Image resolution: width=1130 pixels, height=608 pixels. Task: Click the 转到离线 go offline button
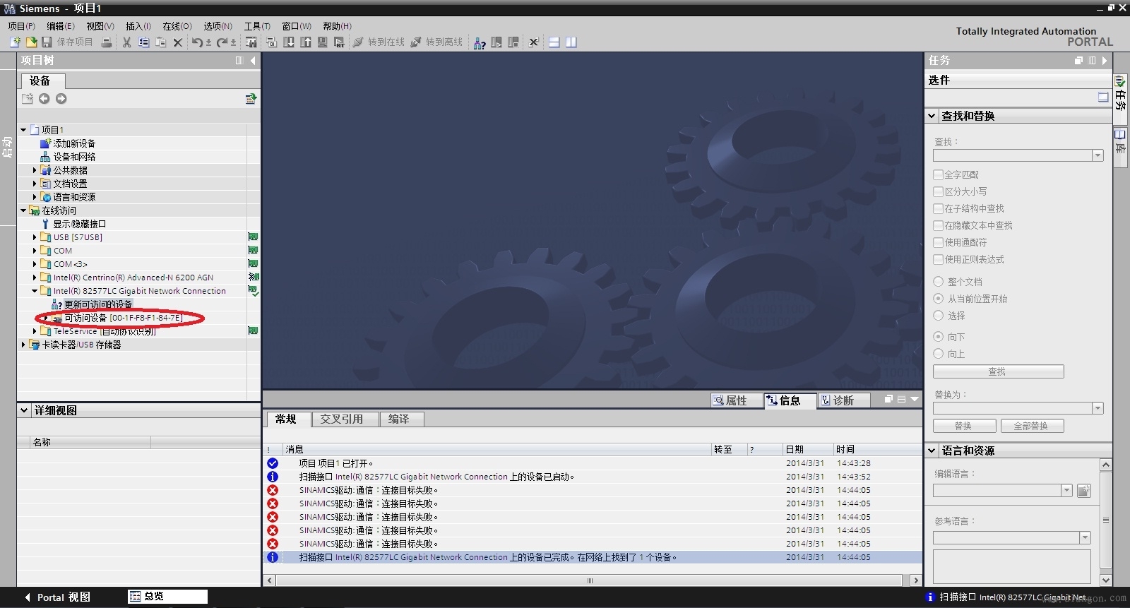437,42
